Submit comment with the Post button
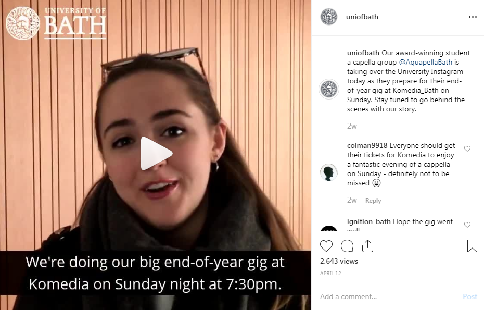This screenshot has height=310, width=484. pyautogui.click(x=470, y=296)
